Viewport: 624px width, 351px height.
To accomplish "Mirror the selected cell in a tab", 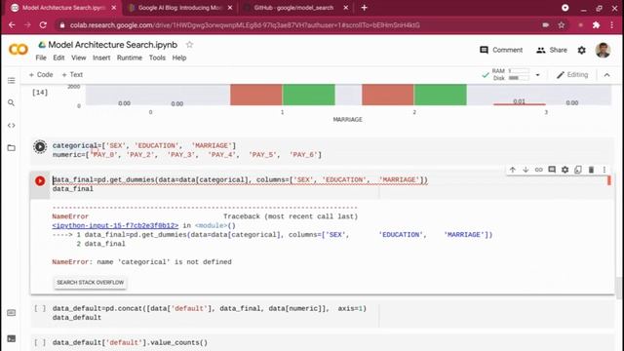I will point(578,170).
